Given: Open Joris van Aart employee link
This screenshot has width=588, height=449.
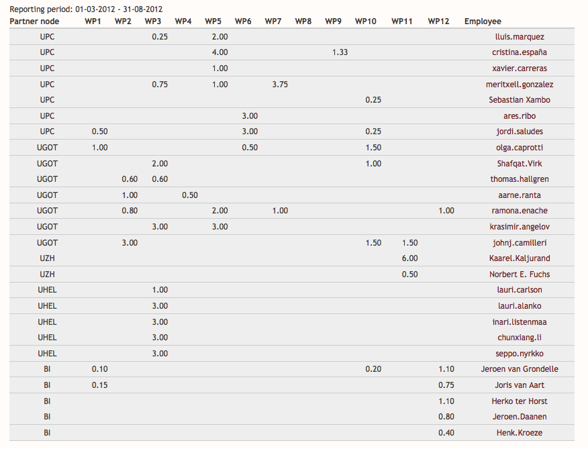Looking at the screenshot, I should [520, 385].
